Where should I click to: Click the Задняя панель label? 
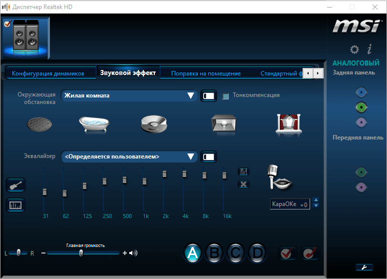pyautogui.click(x=354, y=72)
